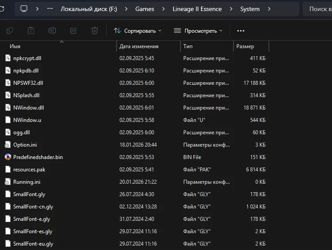
Task: Select the NSplash.dll file icon
Action: click(x=8, y=95)
